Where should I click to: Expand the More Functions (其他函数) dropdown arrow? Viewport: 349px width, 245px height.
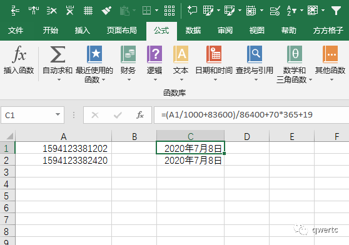tap(331, 79)
